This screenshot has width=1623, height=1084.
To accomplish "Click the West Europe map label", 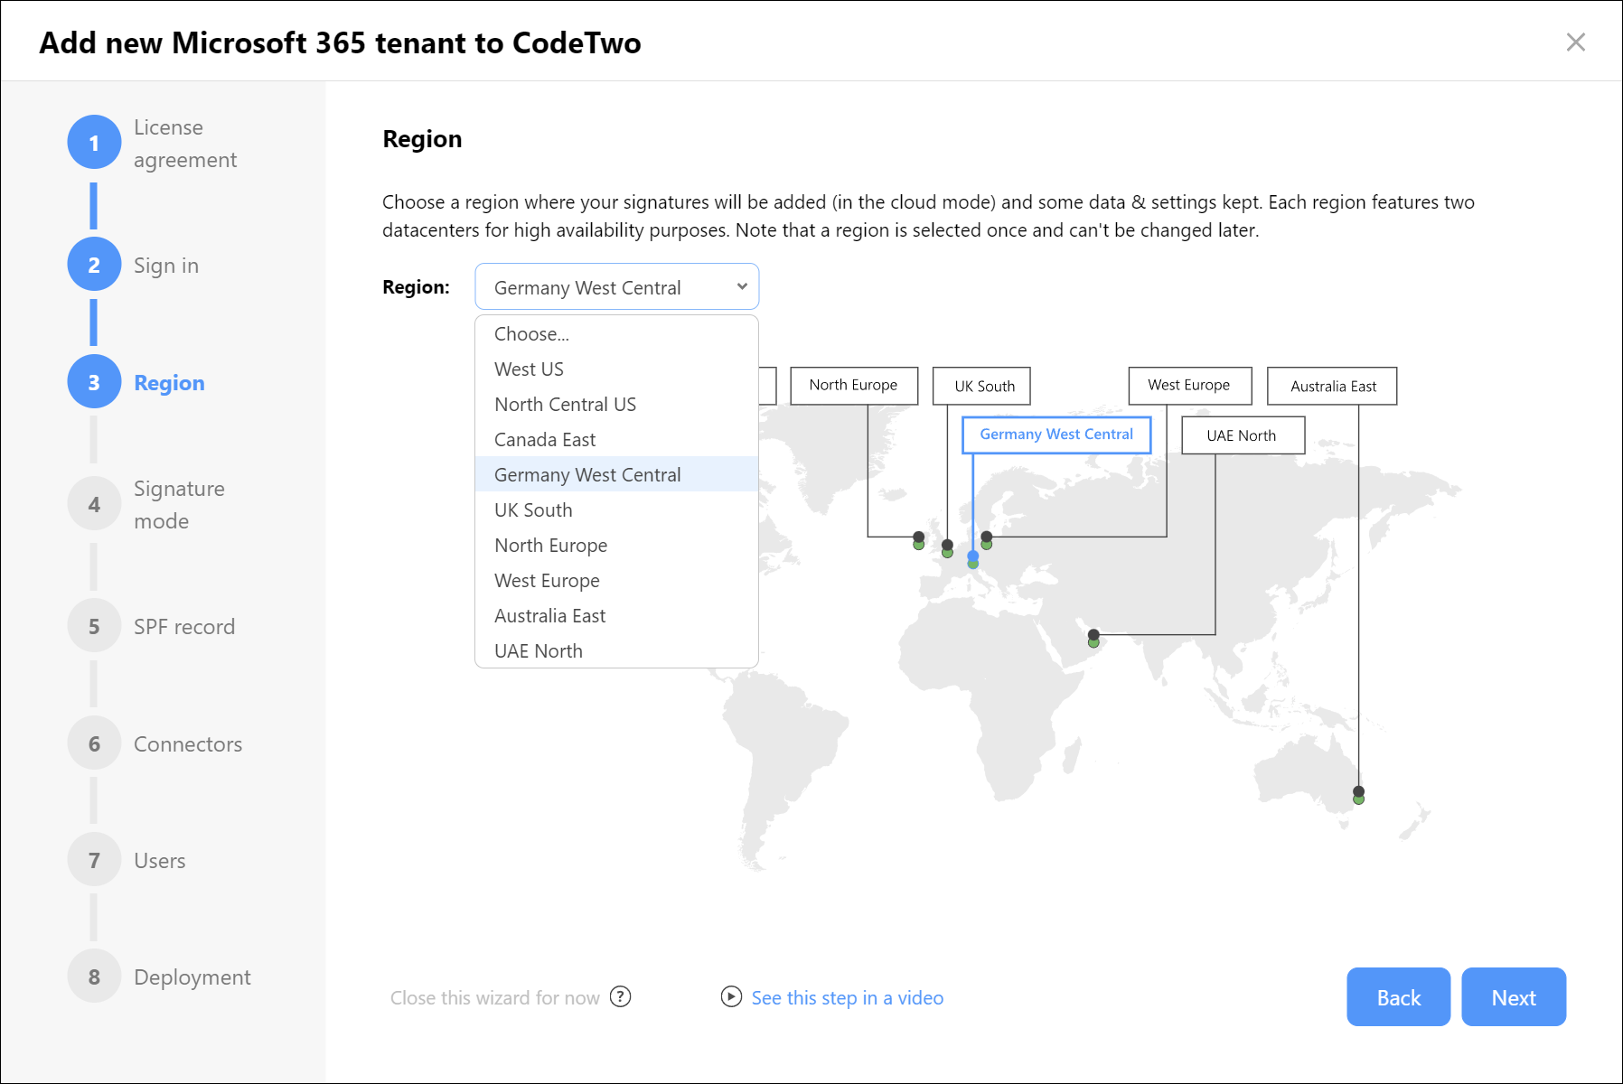I will click(1190, 386).
